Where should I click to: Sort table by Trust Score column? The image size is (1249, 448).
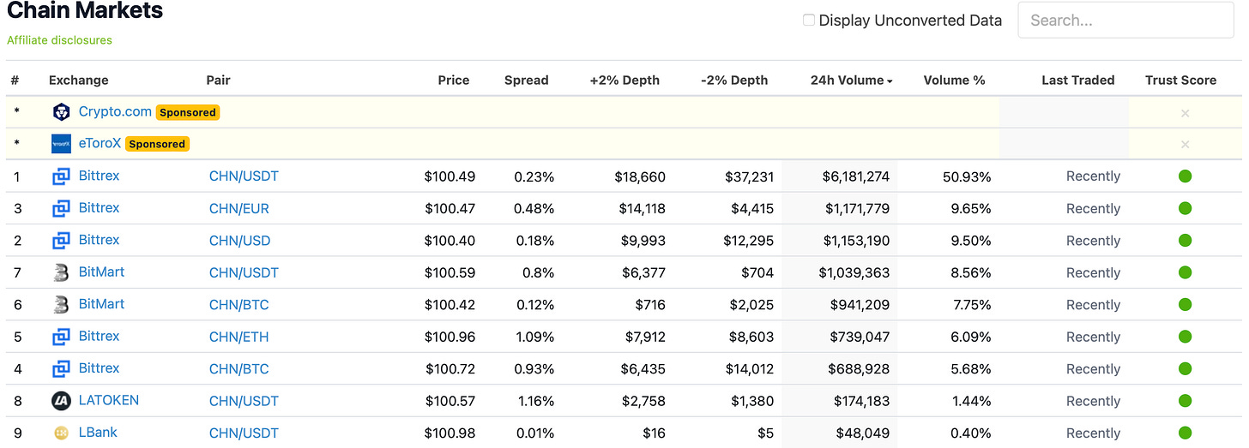[1180, 81]
